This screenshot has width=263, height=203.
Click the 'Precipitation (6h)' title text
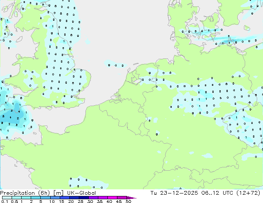25,193
